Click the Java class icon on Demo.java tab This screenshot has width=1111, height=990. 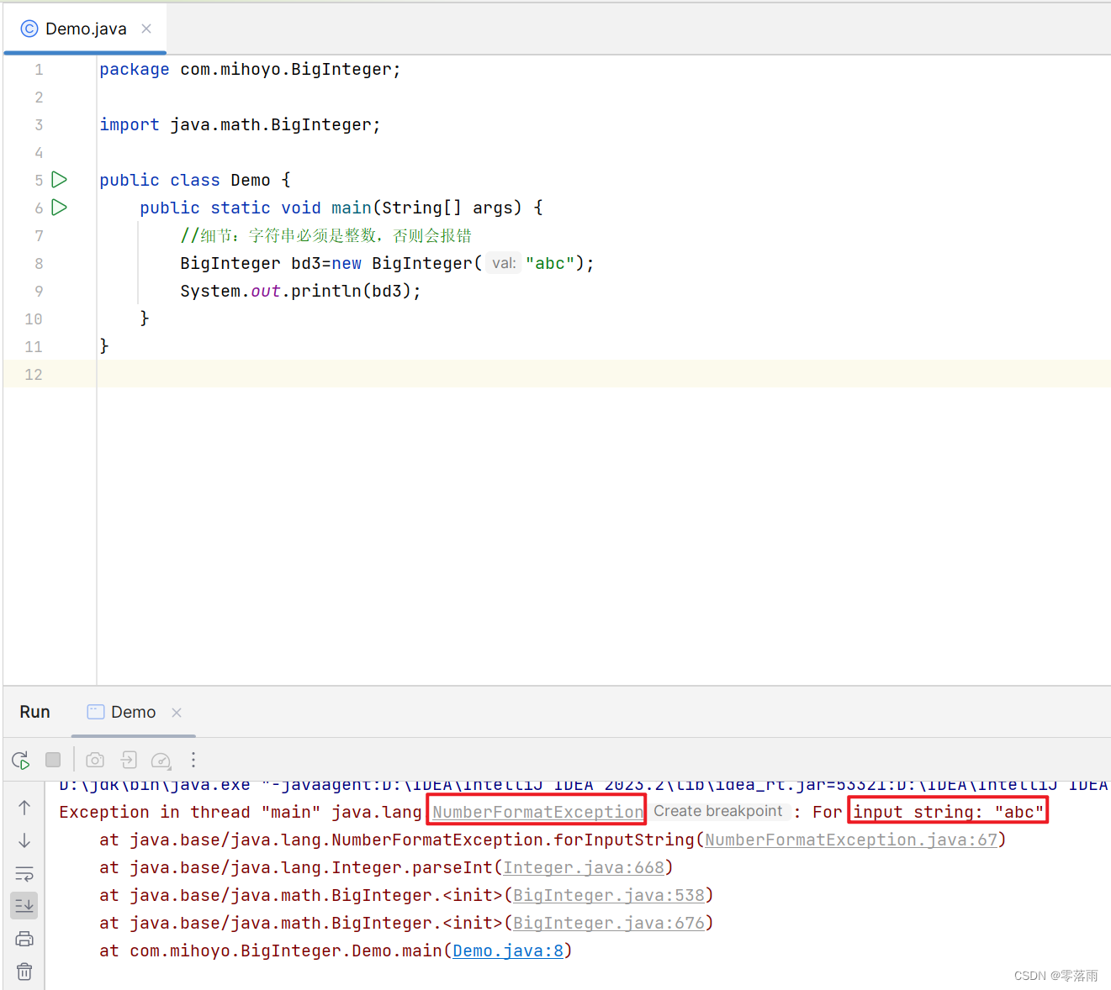pos(29,28)
